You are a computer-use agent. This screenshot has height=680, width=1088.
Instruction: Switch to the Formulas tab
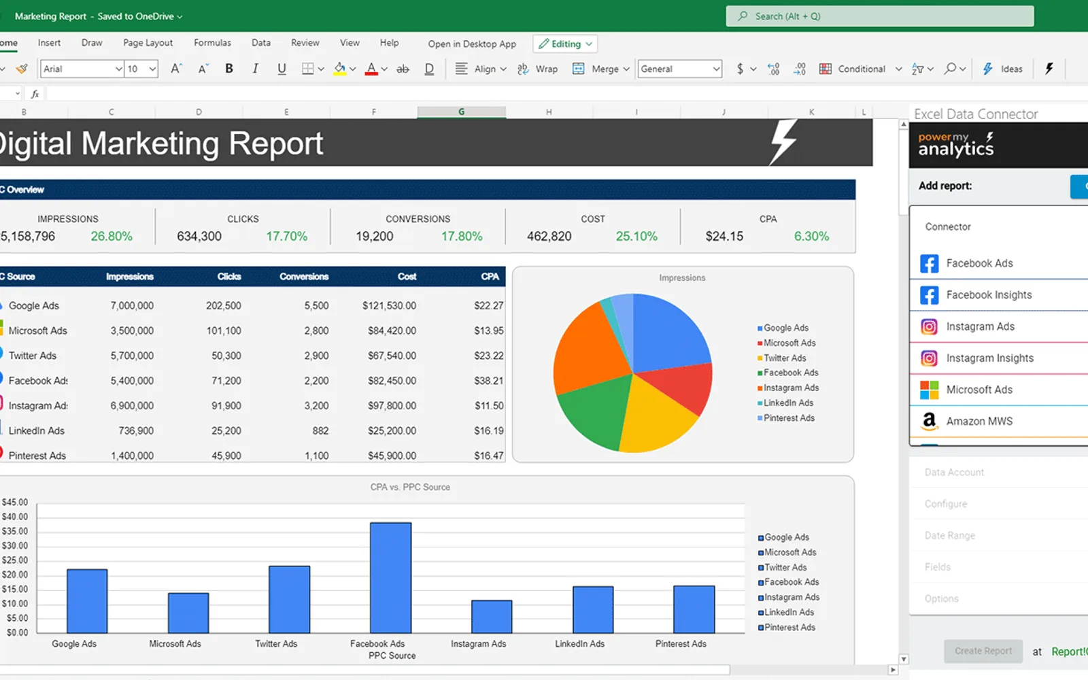coord(212,42)
